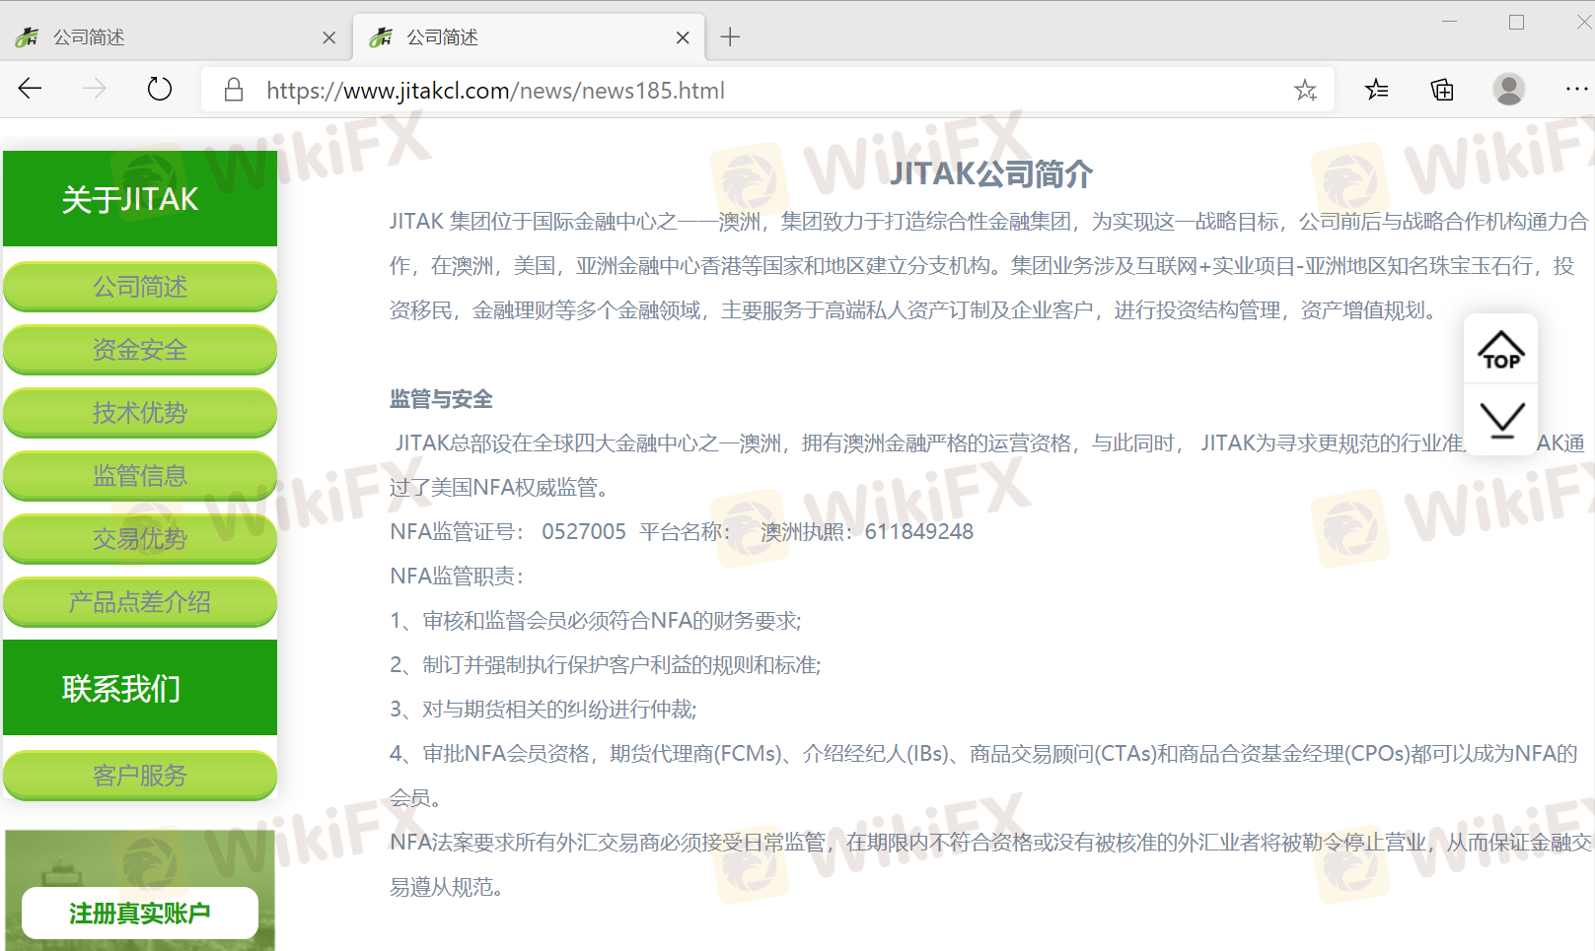Click the scroll-down chevron icon

tap(1501, 419)
